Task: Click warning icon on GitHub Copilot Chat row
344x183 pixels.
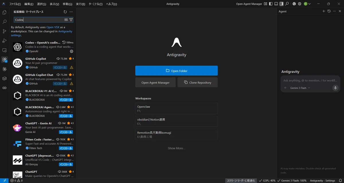Action: tap(71, 83)
